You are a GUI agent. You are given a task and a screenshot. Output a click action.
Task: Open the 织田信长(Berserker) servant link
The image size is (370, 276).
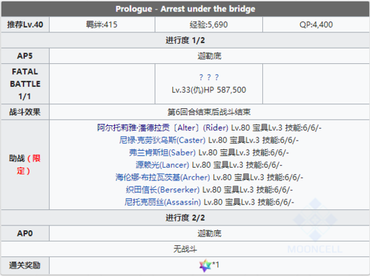pyautogui.click(x=163, y=190)
